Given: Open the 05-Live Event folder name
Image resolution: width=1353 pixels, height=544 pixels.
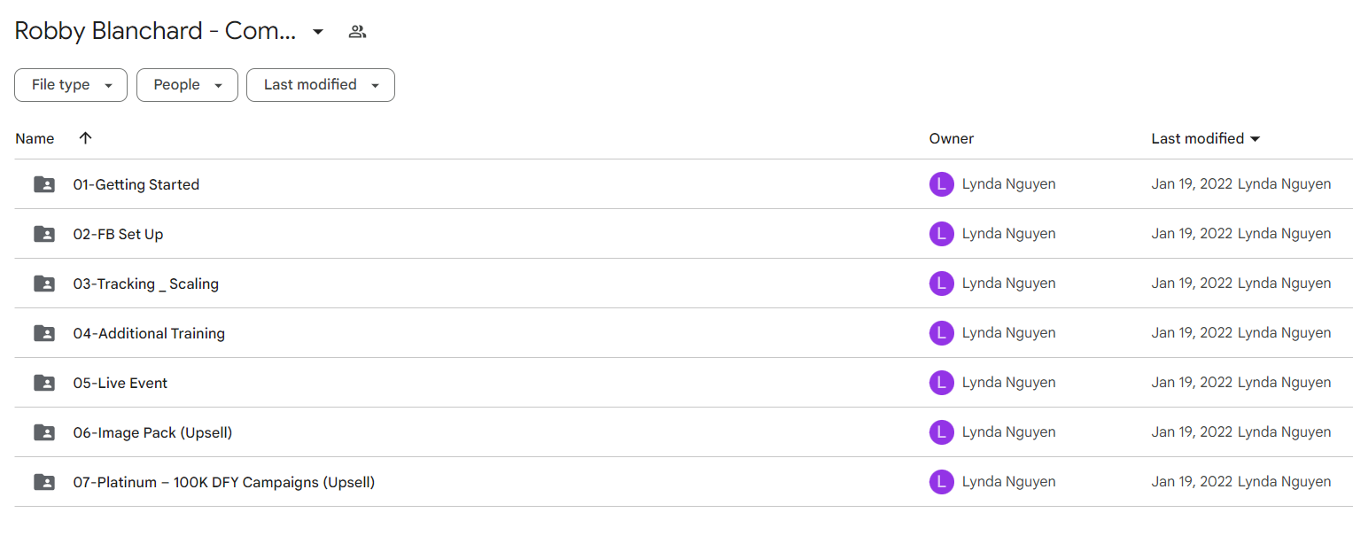Looking at the screenshot, I should [121, 383].
